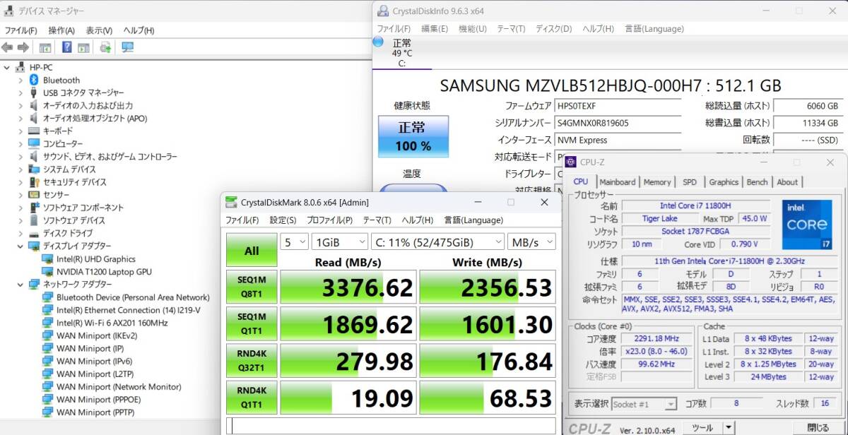This screenshot has height=435, width=848.
Task: Open 言語(Language) menu in CrystalDiskMark
Action: tap(473, 220)
